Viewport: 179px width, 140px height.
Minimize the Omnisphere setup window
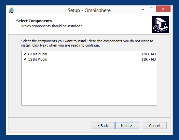(x=143, y=9)
